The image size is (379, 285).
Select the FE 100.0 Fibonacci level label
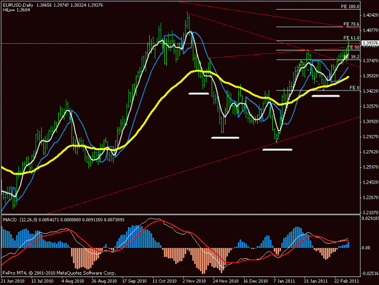[x=350, y=7]
